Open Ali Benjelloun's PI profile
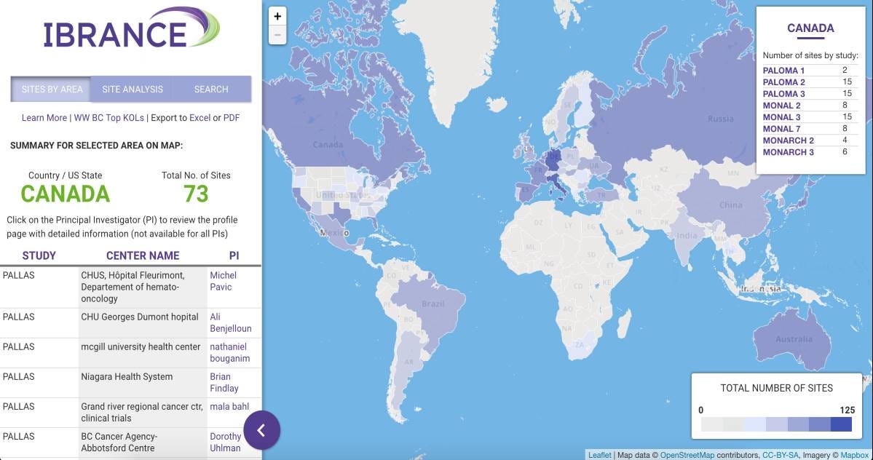This screenshot has width=873, height=460. [231, 322]
